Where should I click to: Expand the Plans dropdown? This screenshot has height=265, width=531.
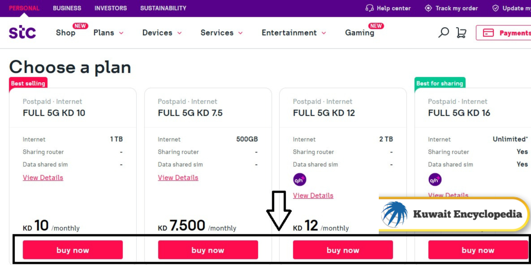tap(108, 33)
